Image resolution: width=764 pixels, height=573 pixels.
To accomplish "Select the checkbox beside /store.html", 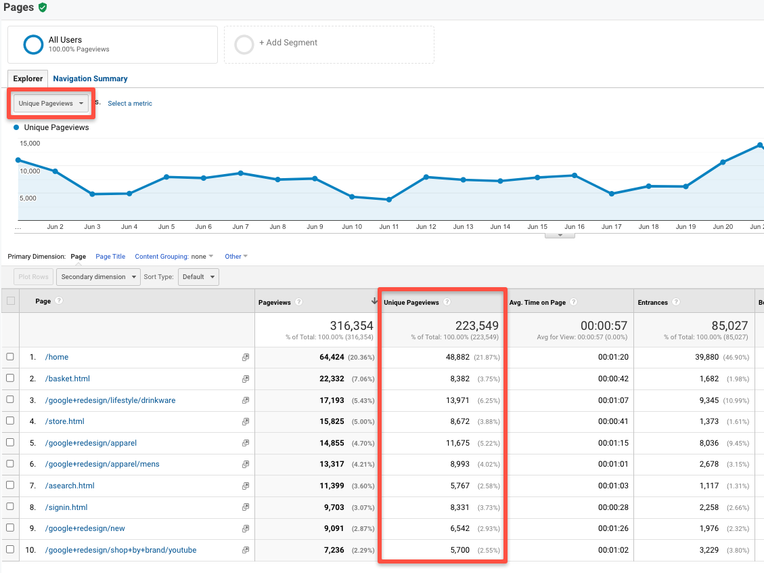I will tap(12, 421).
